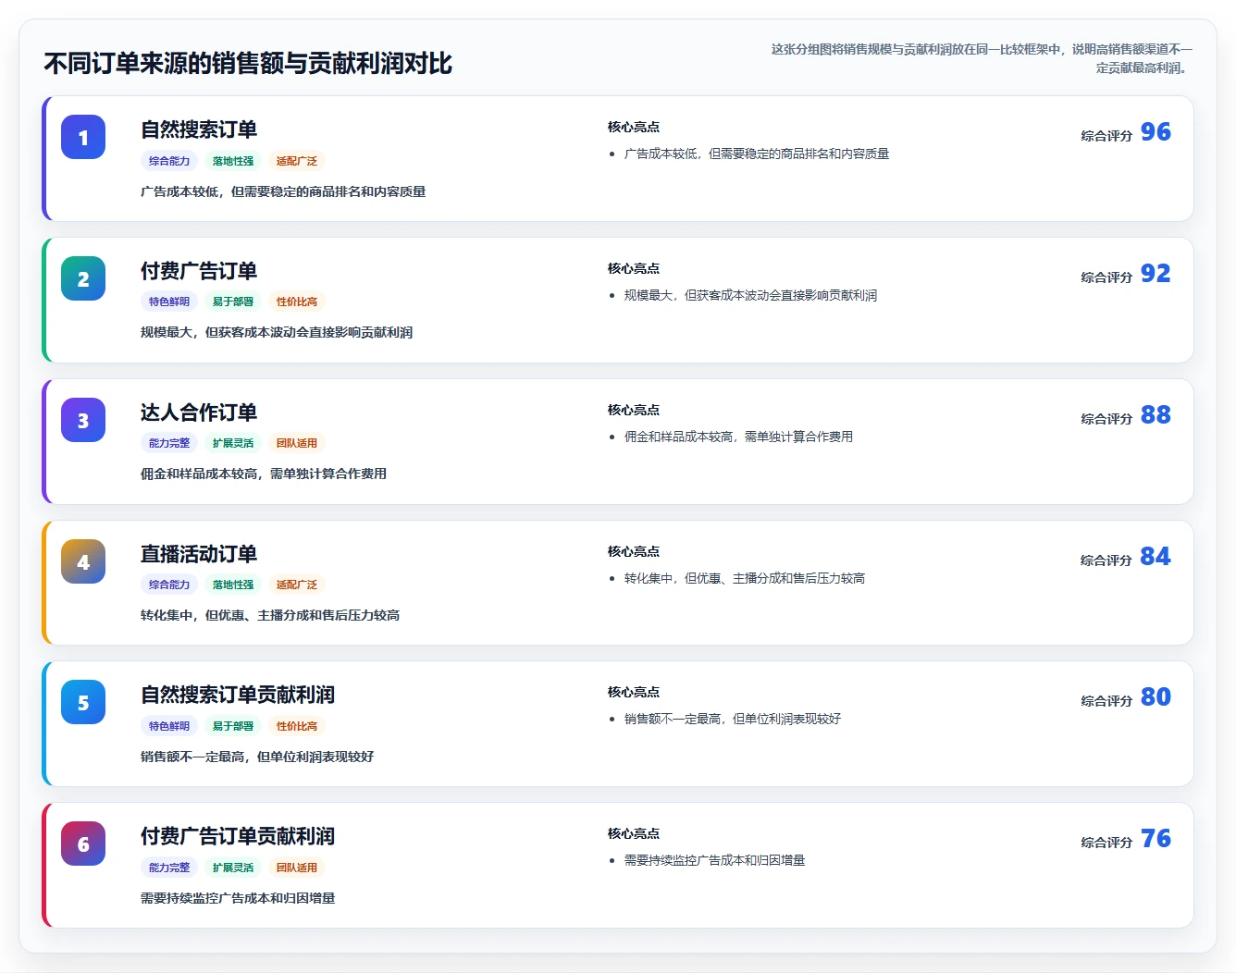Select 团队适用 tag under 付费广告订单贡献利润
This screenshot has width=1236, height=973.
point(297,868)
